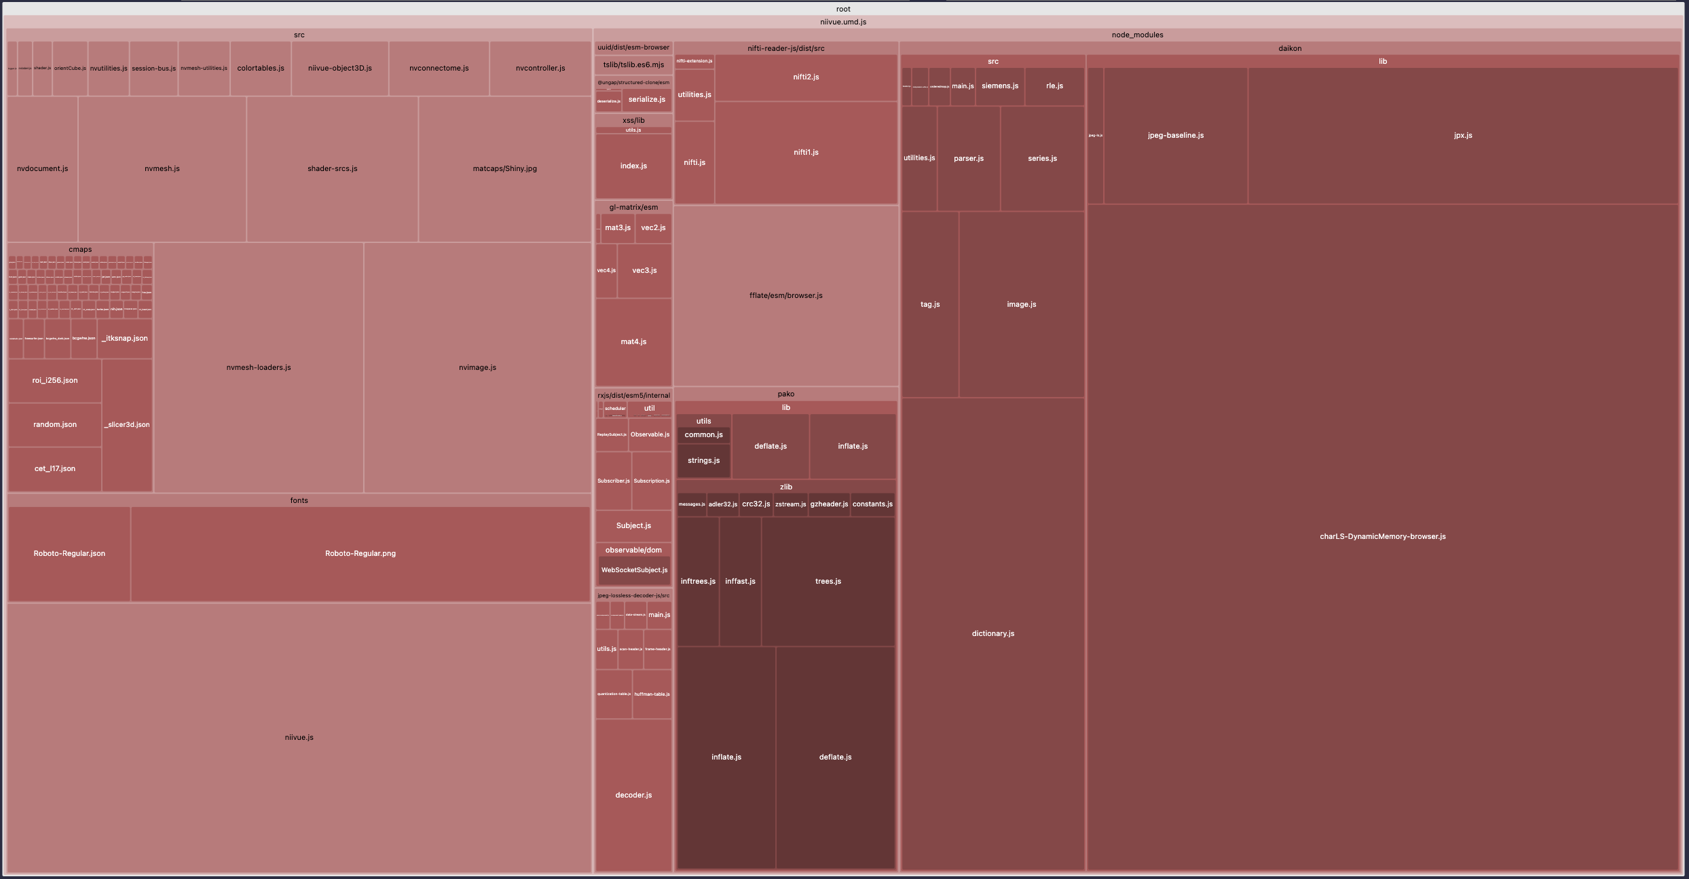Click the niivue.js treemap block
Screen dimensions: 1689x879
pos(299,737)
